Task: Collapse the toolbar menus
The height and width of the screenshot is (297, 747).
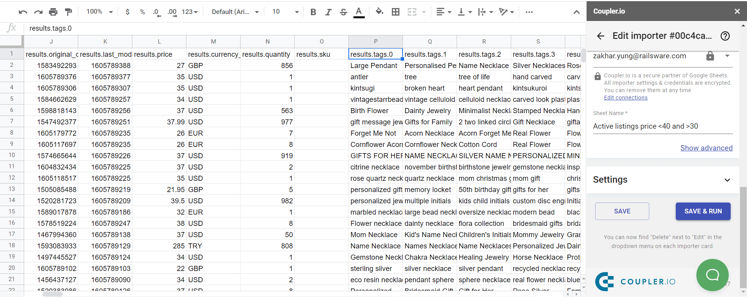Action: tap(577, 12)
